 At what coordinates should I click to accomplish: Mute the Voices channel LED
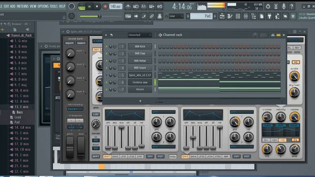click(107, 89)
